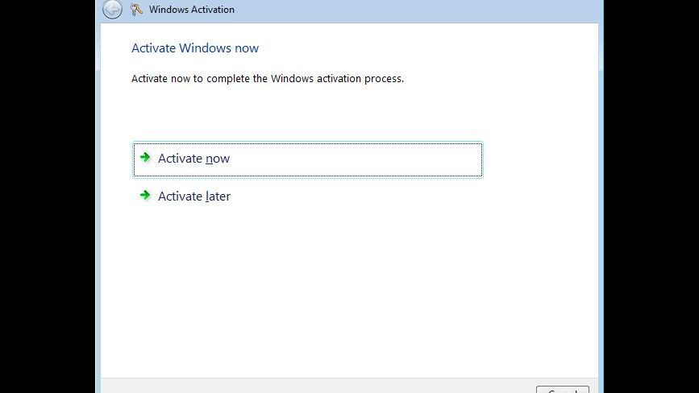The height and width of the screenshot is (393, 699).
Task: Click the keys icon beside Windows Activation
Action: (x=136, y=10)
